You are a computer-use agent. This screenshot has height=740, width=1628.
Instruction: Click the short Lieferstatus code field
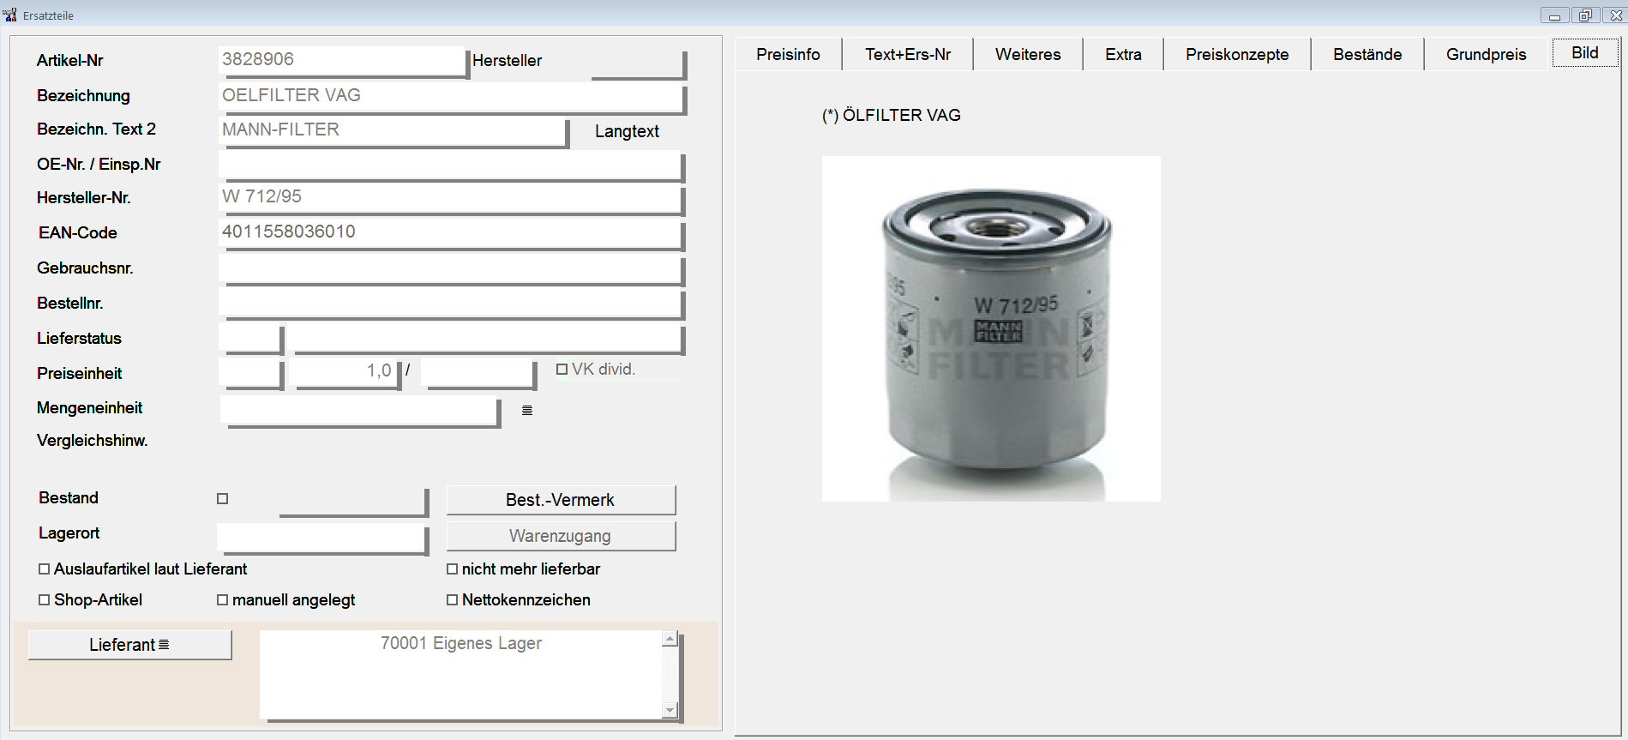(x=251, y=339)
